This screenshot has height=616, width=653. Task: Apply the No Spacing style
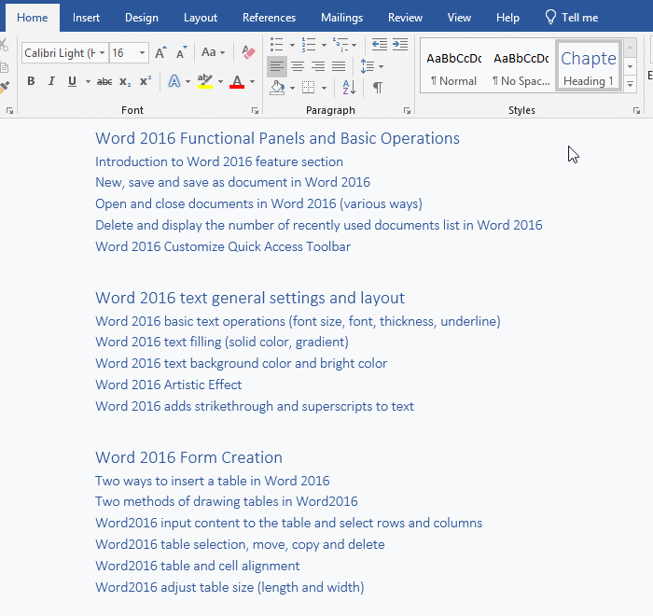pos(521,66)
